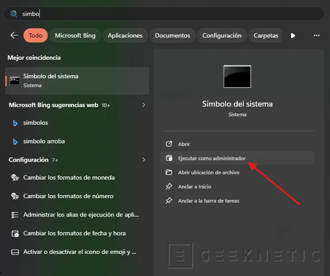Click the shield admin icon
Image resolution: width=330 pixels, height=276 pixels.
(x=169, y=158)
